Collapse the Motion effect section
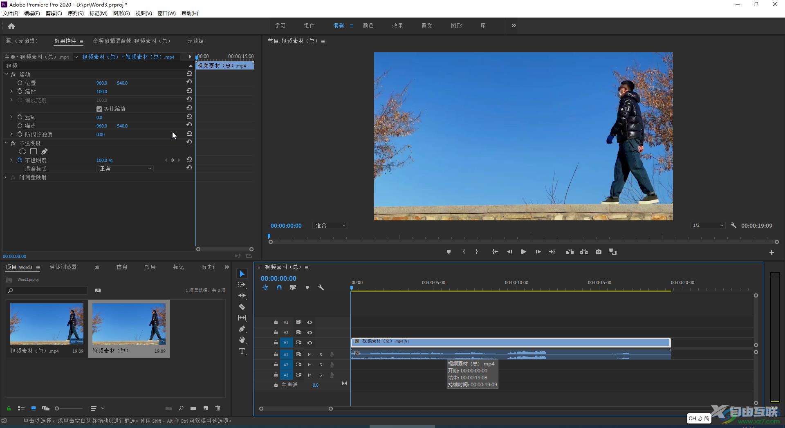 click(6, 74)
